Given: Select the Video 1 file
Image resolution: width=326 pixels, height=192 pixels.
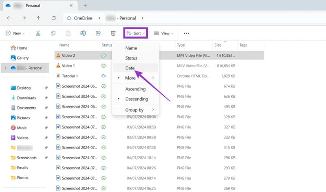Looking at the screenshot, I should (68, 66).
